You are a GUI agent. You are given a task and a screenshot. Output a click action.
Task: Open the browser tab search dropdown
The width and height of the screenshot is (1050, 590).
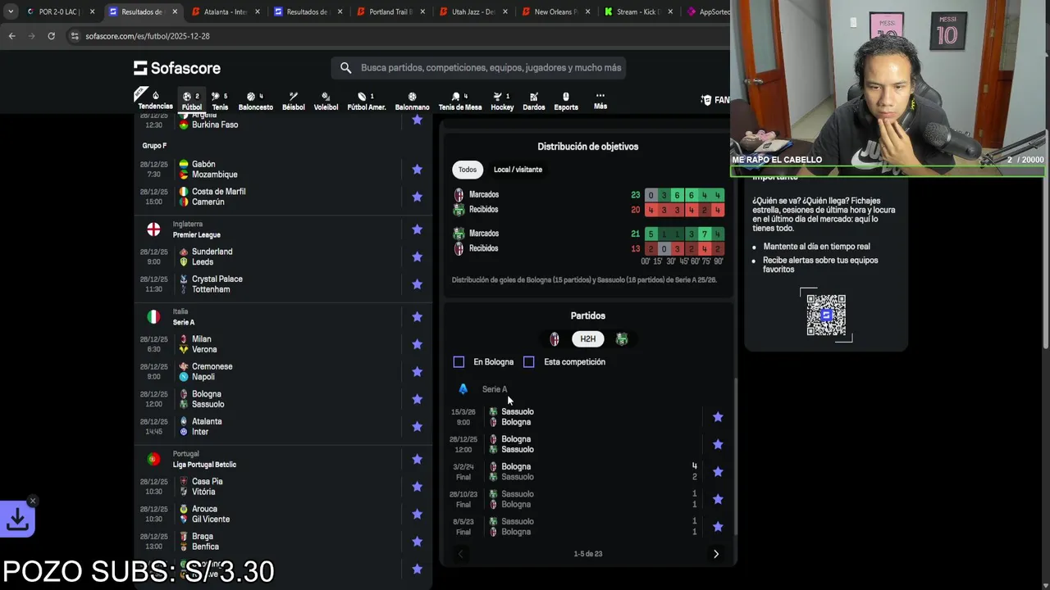[x=11, y=11]
